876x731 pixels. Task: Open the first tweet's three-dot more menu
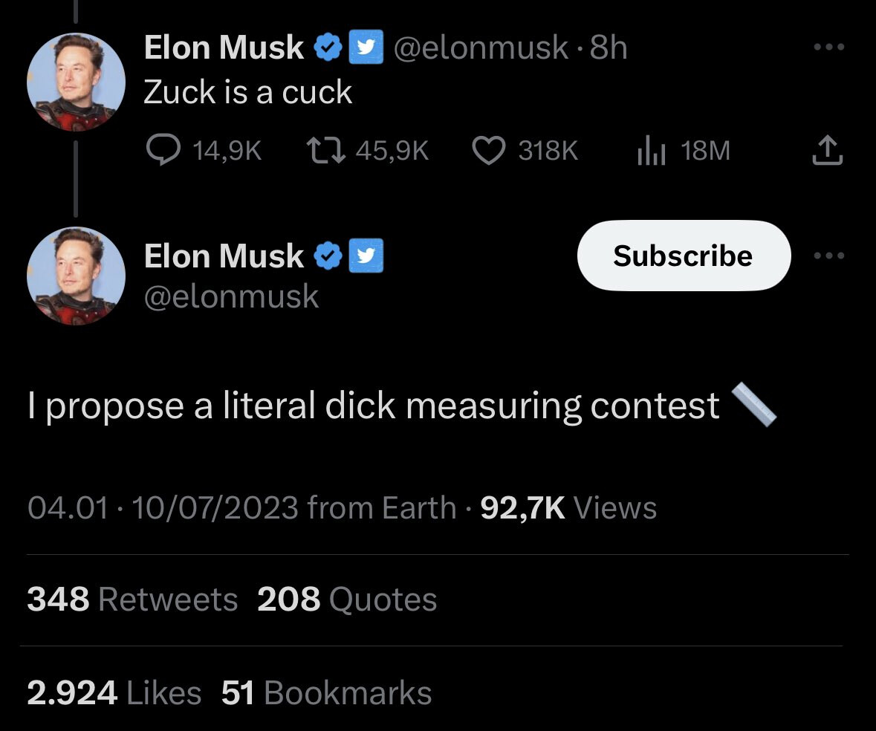[829, 48]
